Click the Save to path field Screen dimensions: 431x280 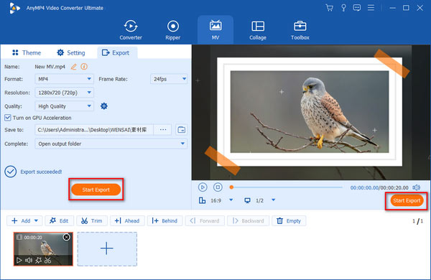(94, 130)
